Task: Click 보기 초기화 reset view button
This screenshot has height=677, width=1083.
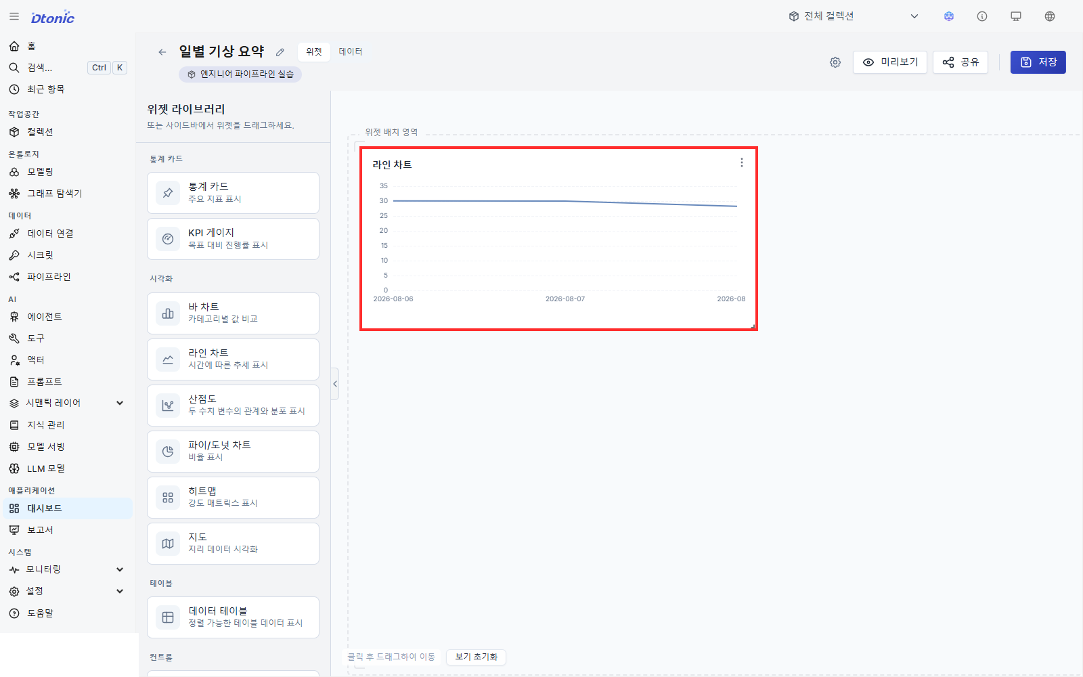Action: [x=476, y=657]
